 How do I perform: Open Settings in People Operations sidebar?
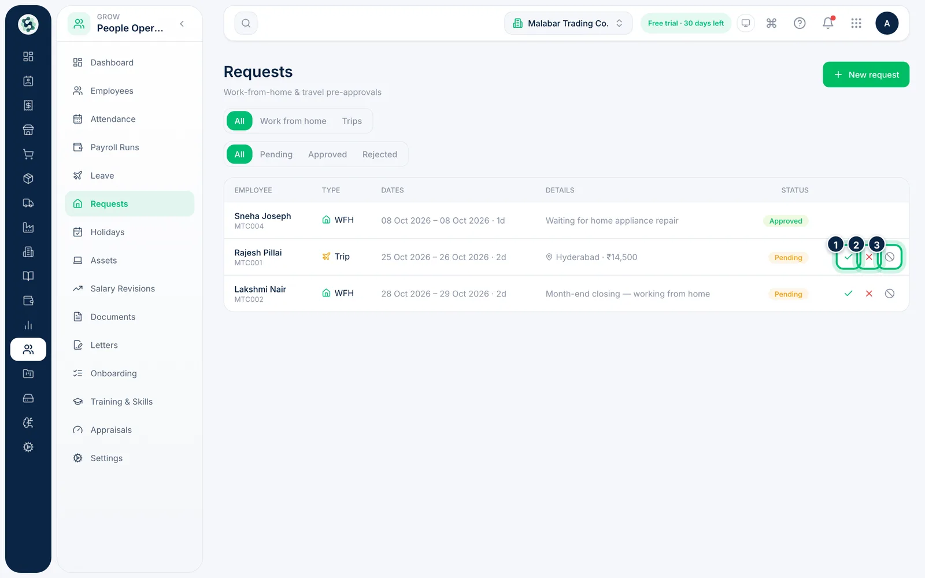(129, 458)
